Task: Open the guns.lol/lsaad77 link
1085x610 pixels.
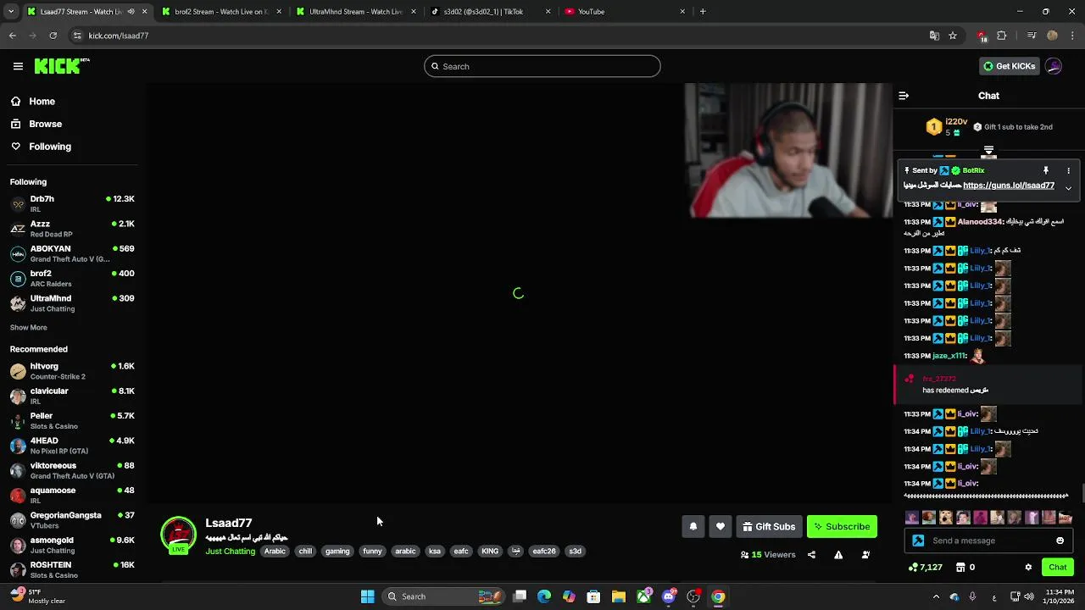Action: click(1009, 186)
